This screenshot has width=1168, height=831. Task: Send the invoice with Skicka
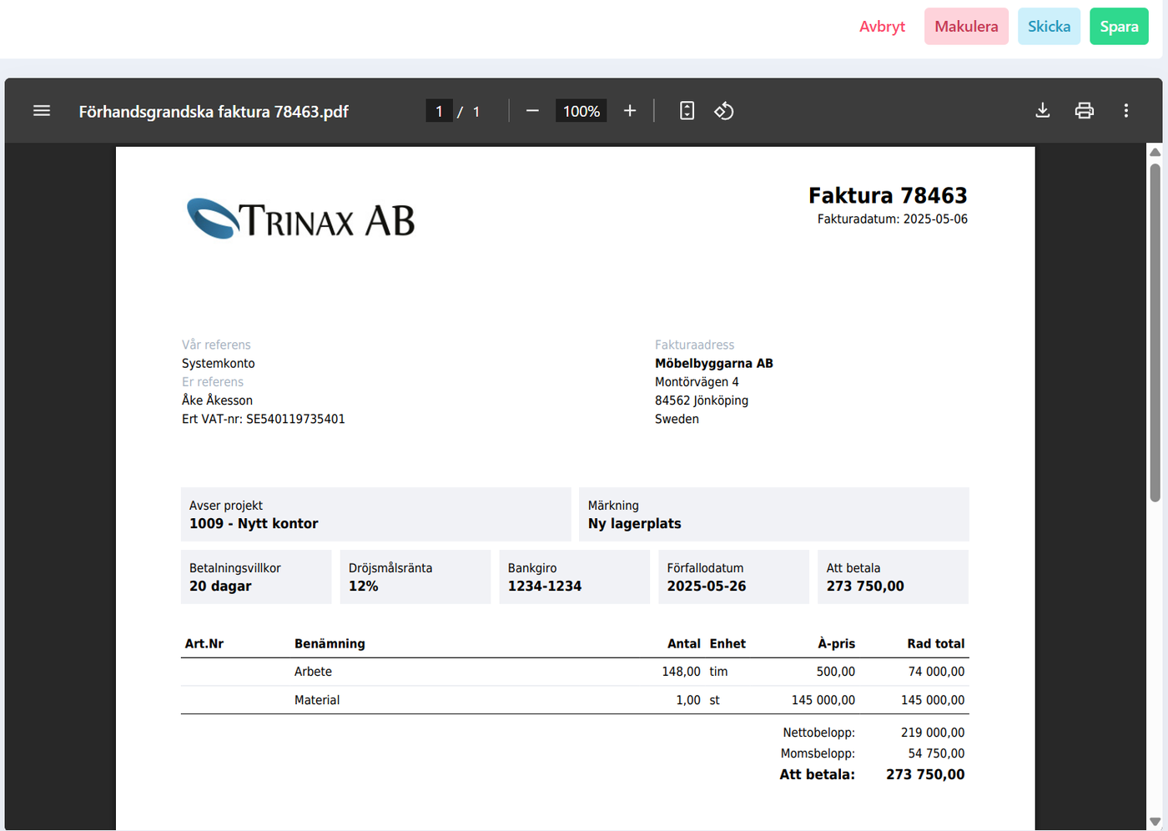point(1050,27)
